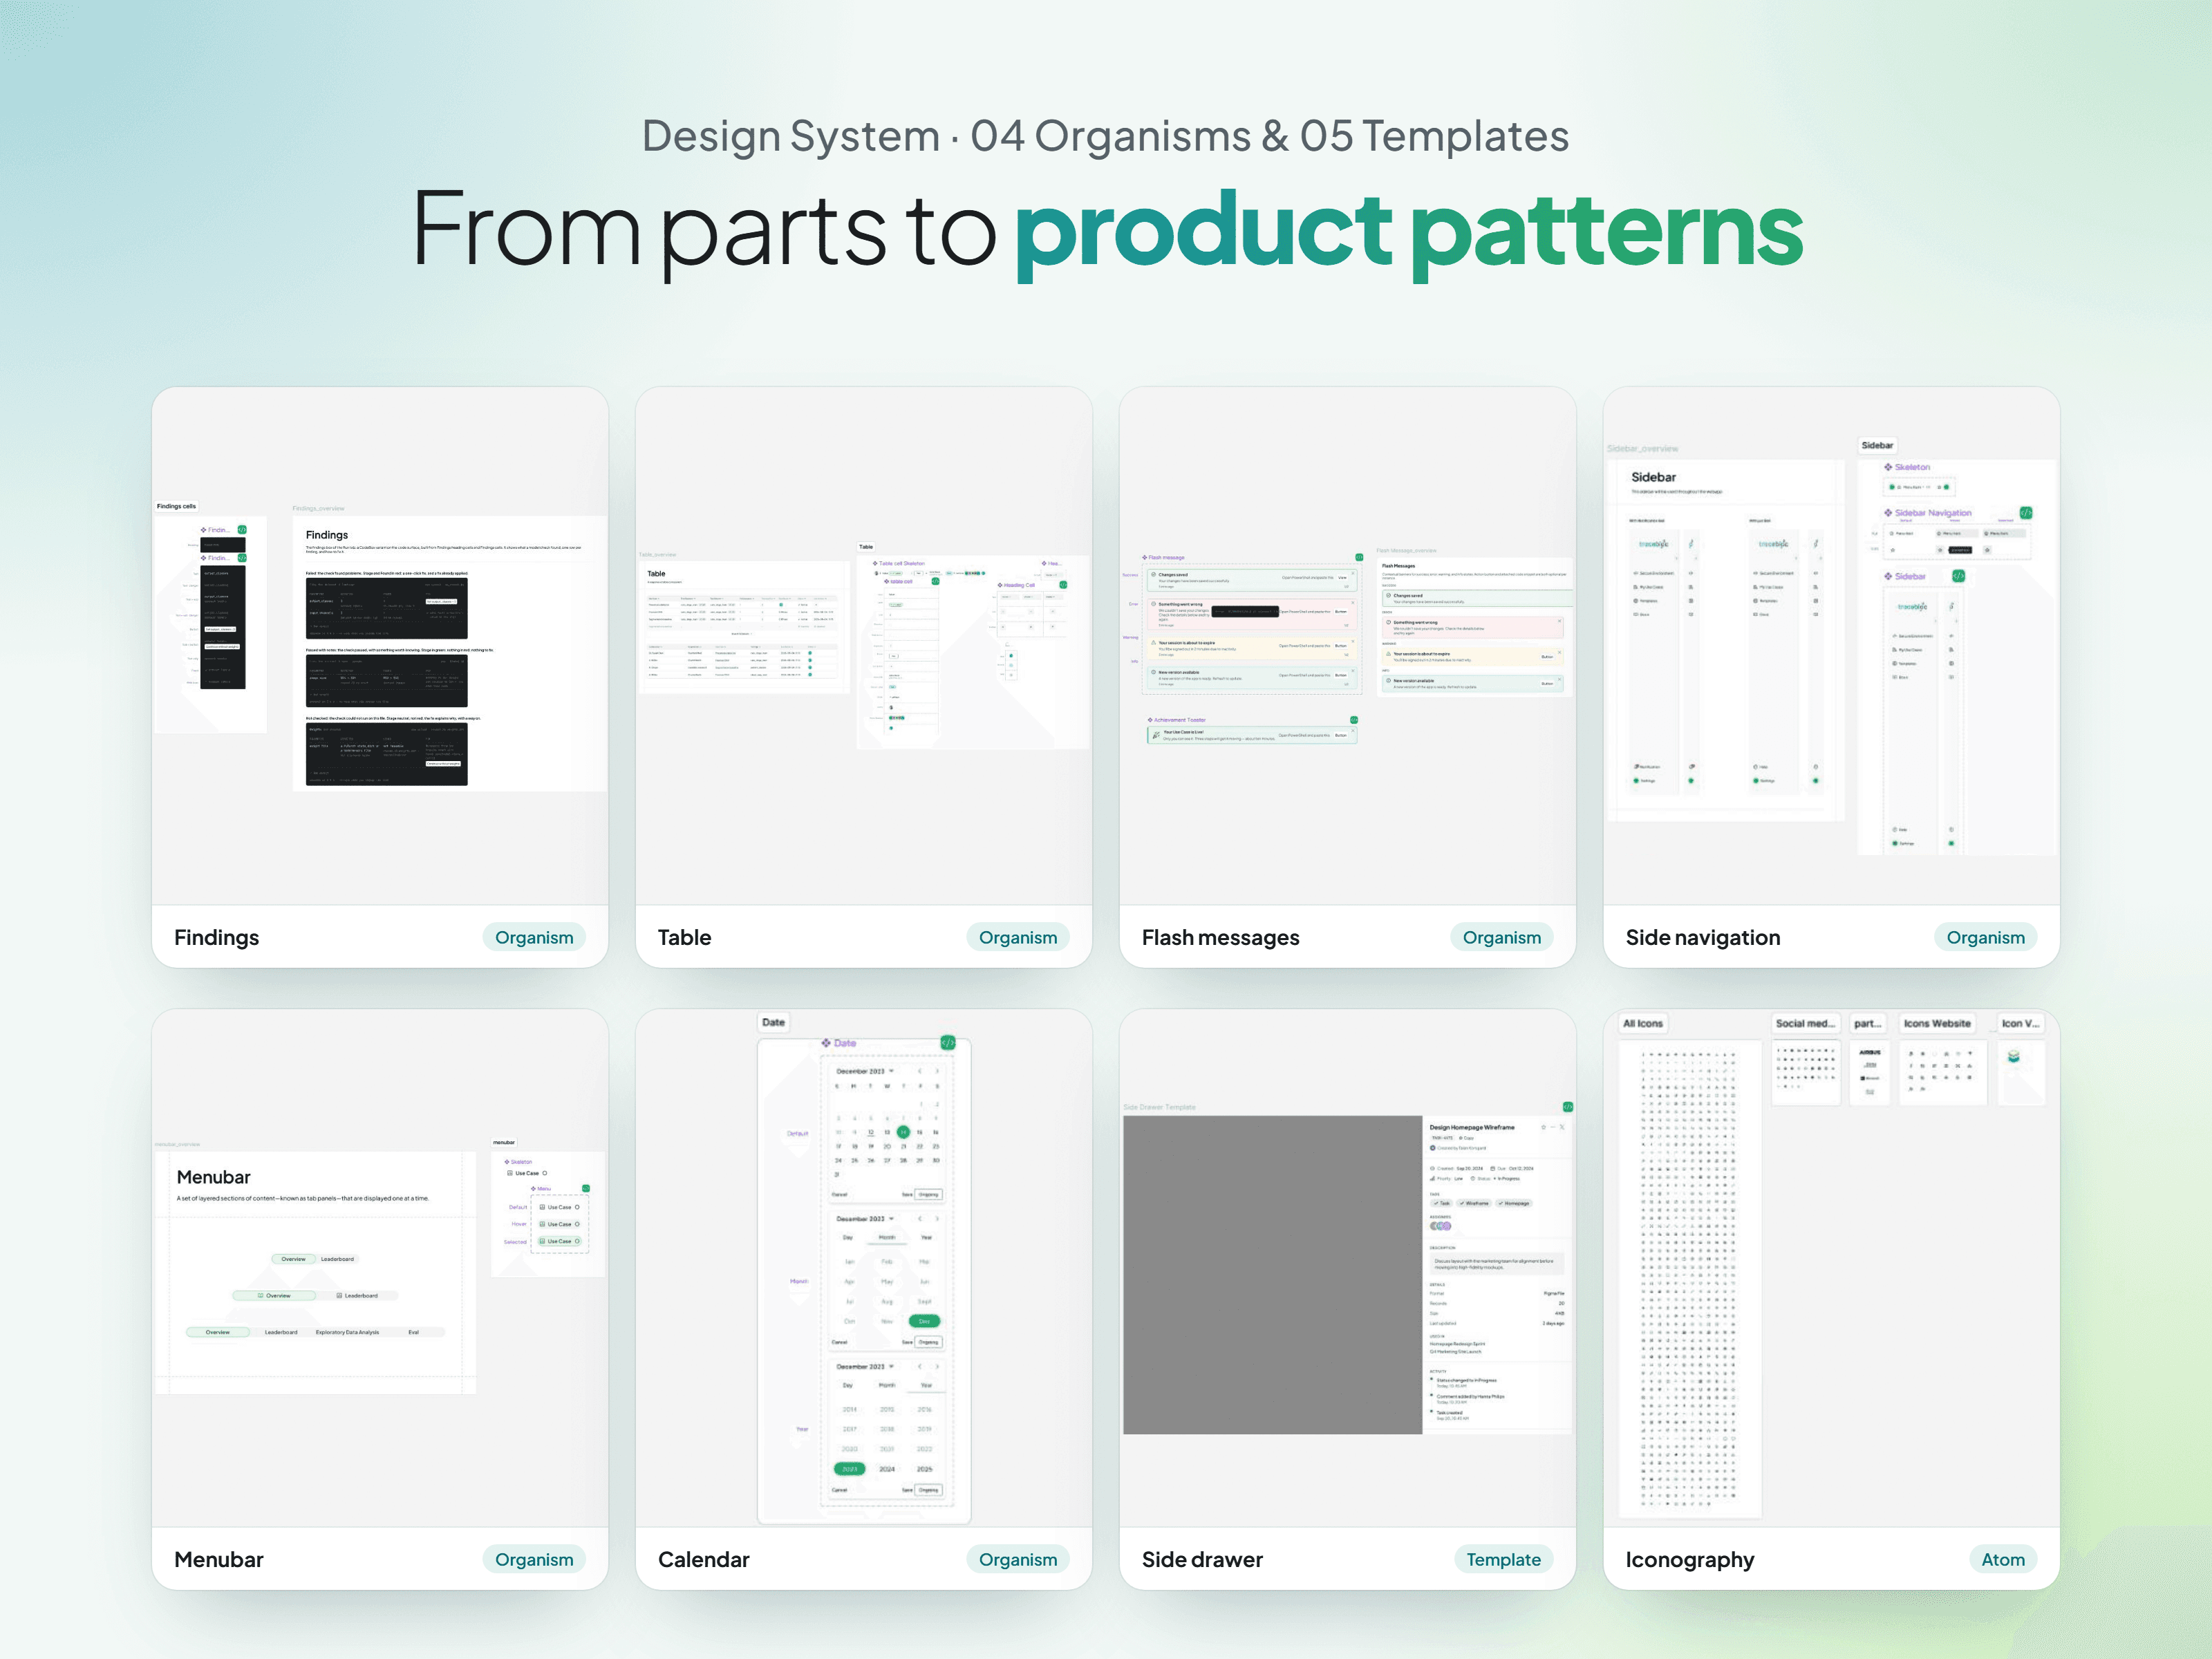Click the Organism tag on Findings card
Image resolution: width=2212 pixels, height=1659 pixels.
(x=534, y=937)
